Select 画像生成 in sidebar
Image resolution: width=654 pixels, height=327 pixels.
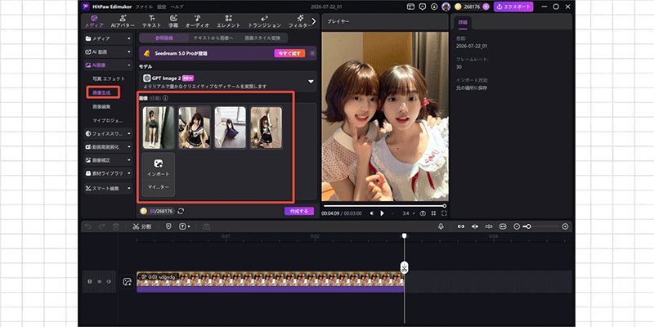click(101, 92)
